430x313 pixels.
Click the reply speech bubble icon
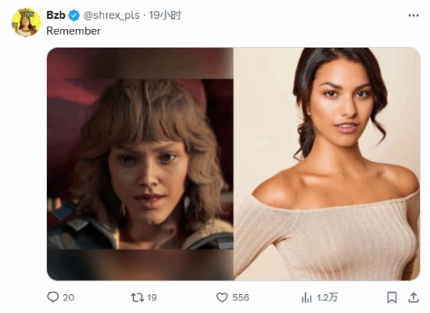[53, 297]
